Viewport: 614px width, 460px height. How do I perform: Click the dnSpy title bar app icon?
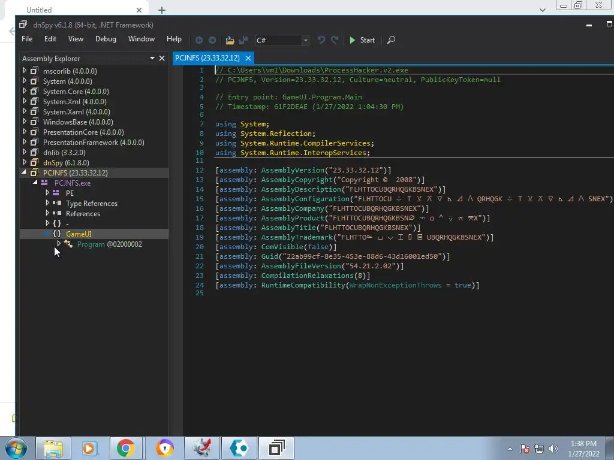tap(23, 25)
